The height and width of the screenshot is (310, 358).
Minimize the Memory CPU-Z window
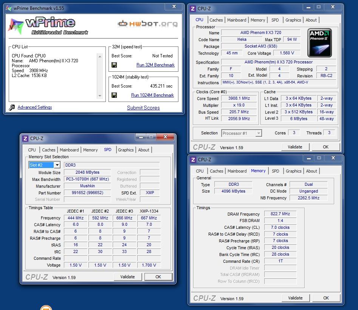309,158
